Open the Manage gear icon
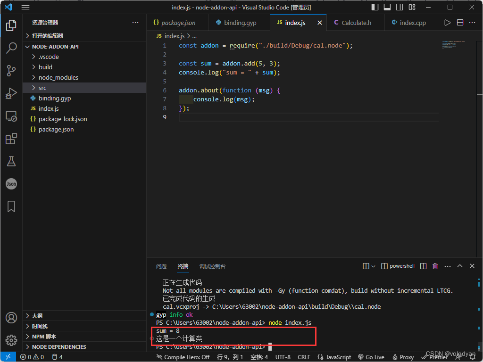The image size is (483, 362). click(11, 340)
